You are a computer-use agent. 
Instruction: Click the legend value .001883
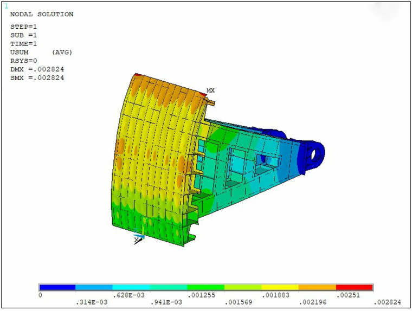[x=275, y=295]
